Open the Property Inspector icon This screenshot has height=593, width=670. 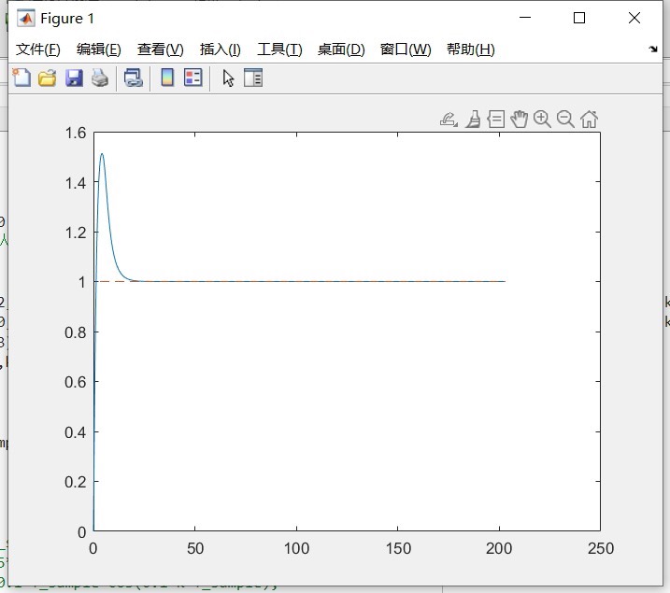(x=253, y=78)
